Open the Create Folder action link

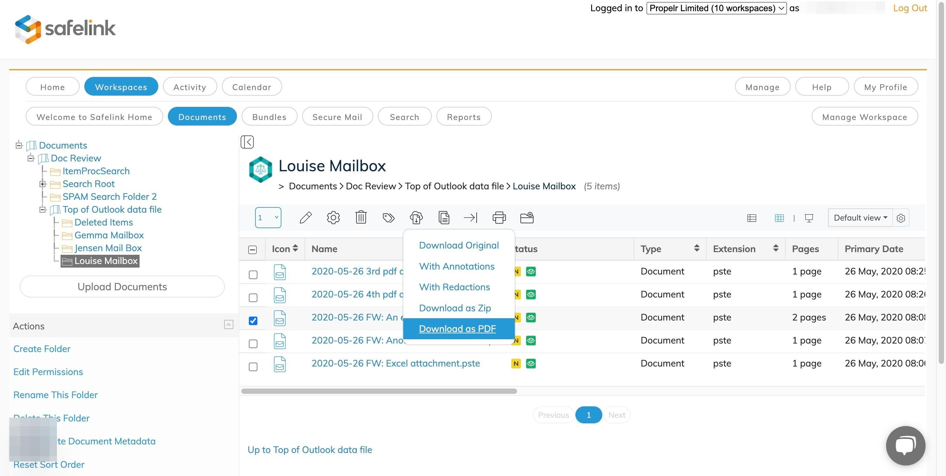[42, 349]
